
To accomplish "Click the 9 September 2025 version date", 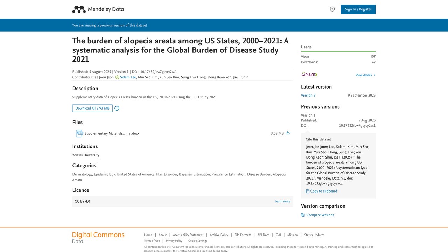I will (x=362, y=96).
